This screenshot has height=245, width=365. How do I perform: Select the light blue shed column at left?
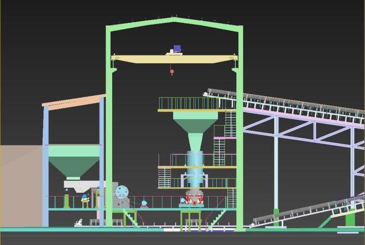pyautogui.click(x=46, y=163)
